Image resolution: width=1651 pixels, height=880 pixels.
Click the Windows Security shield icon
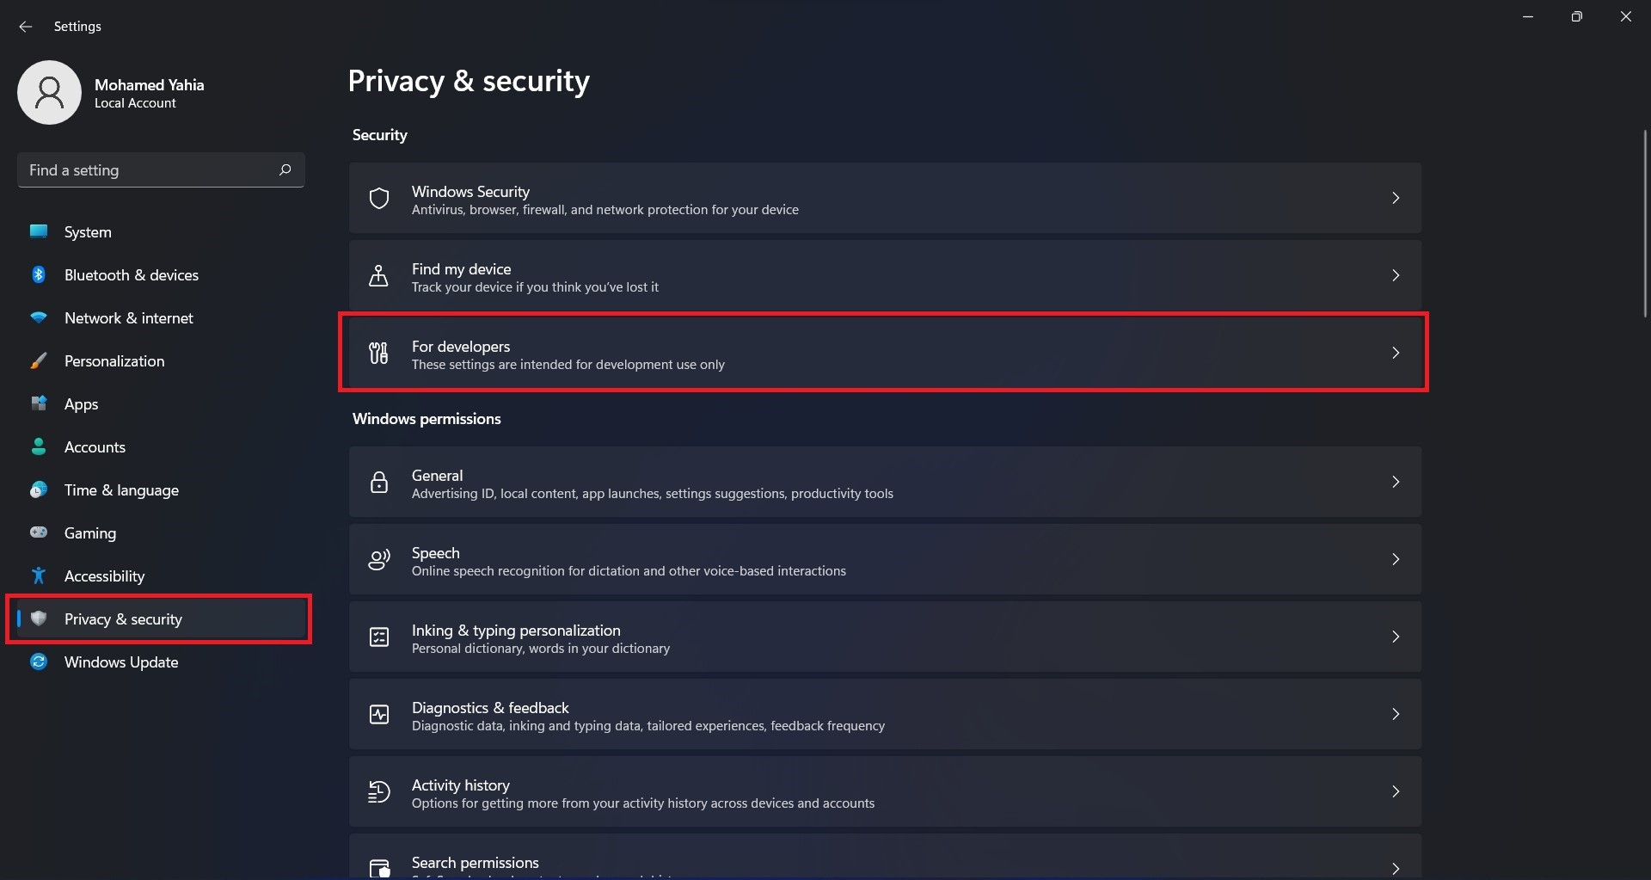point(379,199)
